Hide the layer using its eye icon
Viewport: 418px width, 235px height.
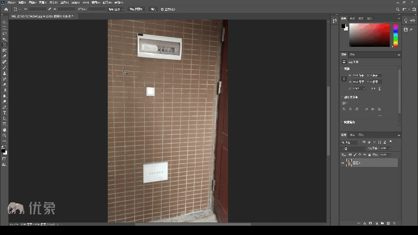(x=343, y=163)
